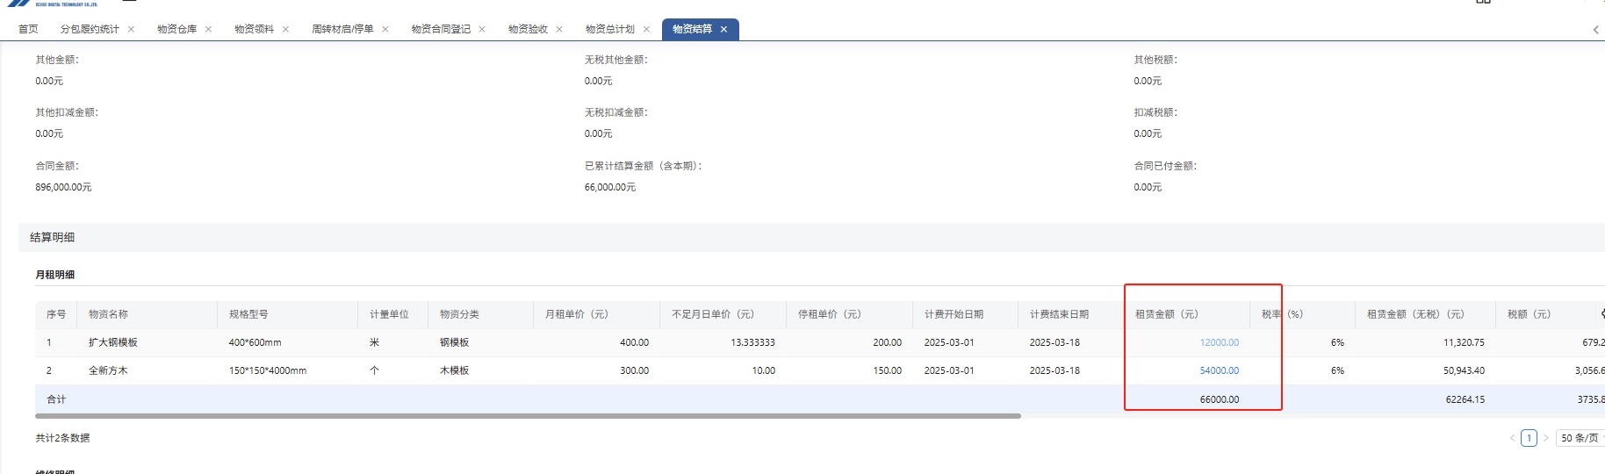Viewport: 1605px width, 474px height.
Task: Open the 50 条/页 page size dropdown
Action: (x=1580, y=438)
